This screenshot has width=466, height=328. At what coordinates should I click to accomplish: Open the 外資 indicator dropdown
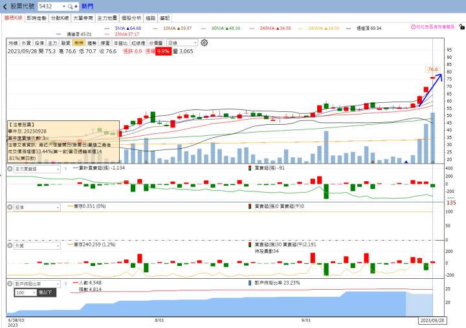pos(37,246)
